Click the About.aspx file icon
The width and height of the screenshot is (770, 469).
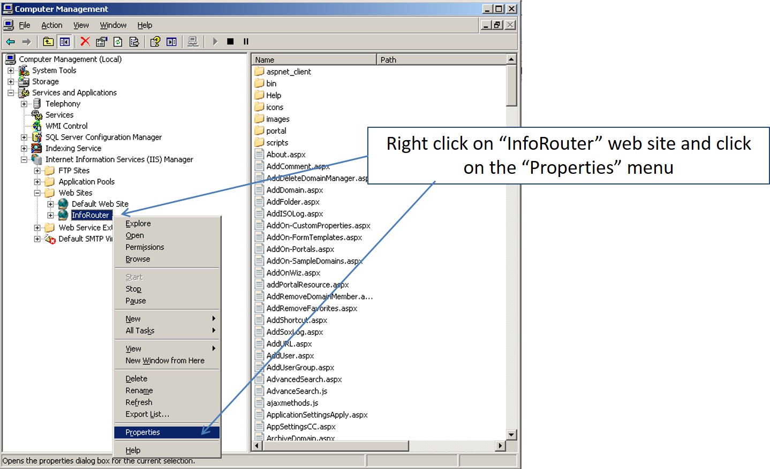coord(260,154)
